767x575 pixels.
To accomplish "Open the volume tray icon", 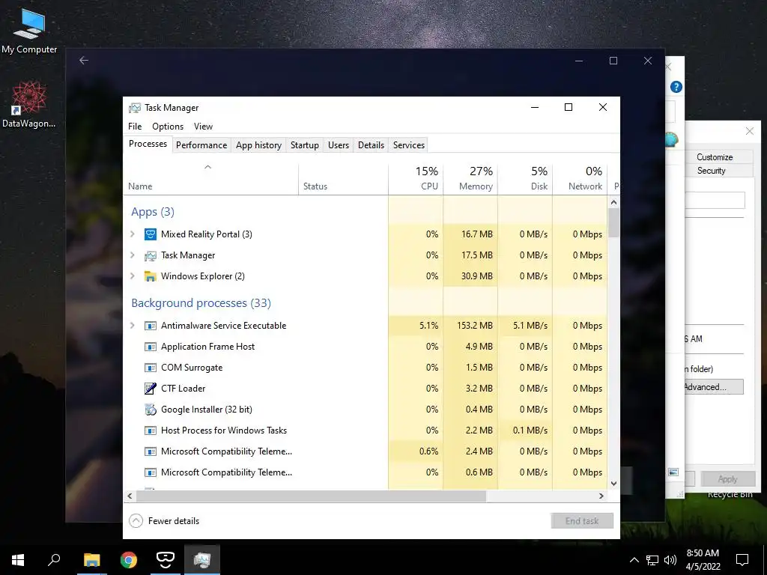I will [670, 560].
